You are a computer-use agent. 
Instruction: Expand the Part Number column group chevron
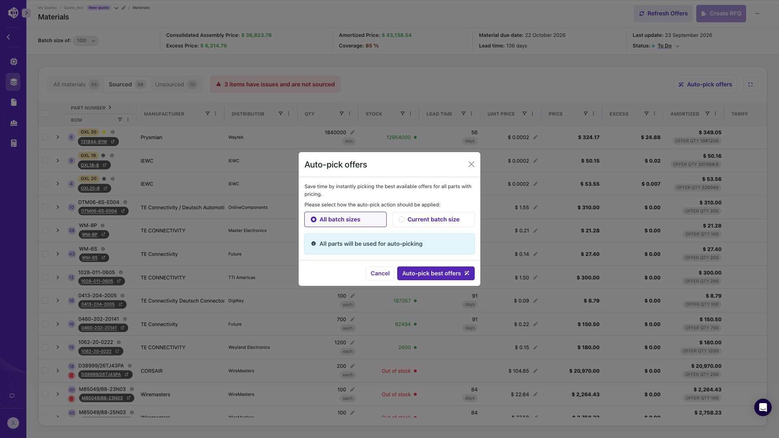[110, 107]
